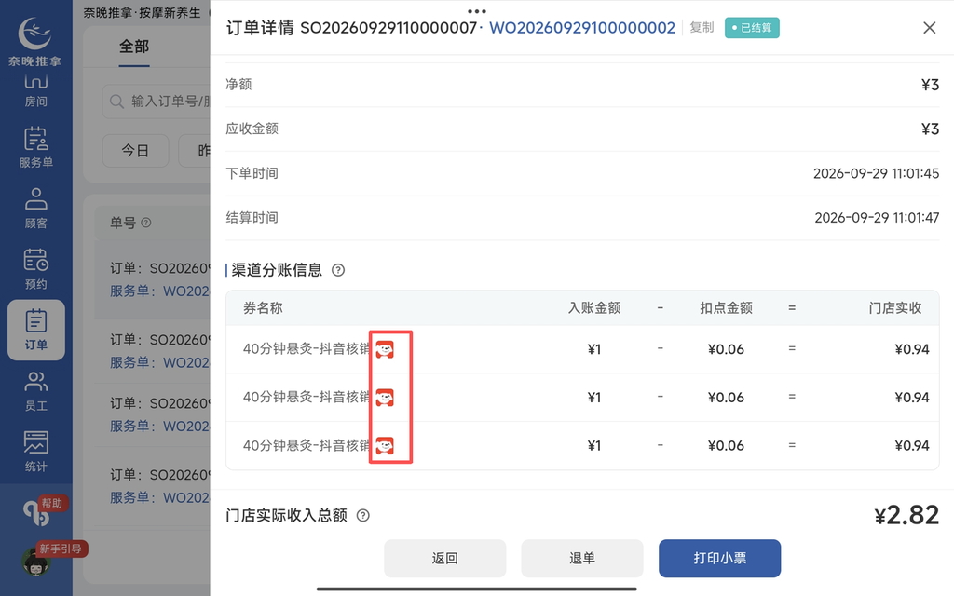Click help icon beside 门店实际收入总额
This screenshot has height=596, width=954.
pyautogui.click(x=363, y=516)
